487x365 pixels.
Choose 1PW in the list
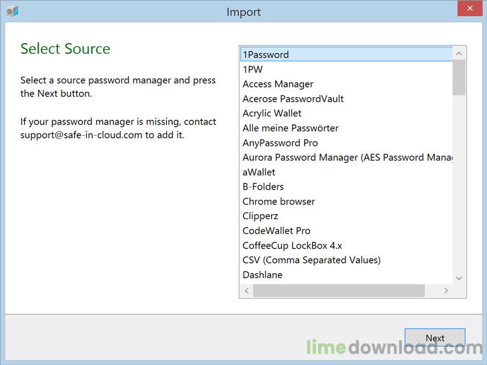[253, 69]
